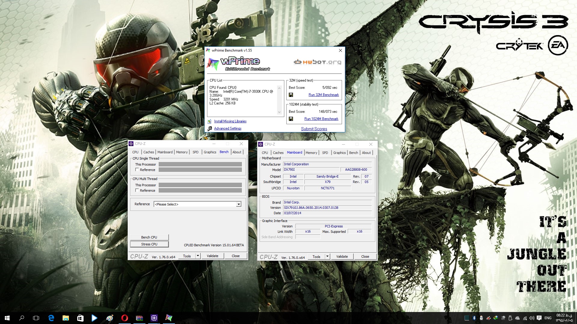Open Task View on the taskbar
Viewport: 577px width, 324px height.
coord(36,318)
